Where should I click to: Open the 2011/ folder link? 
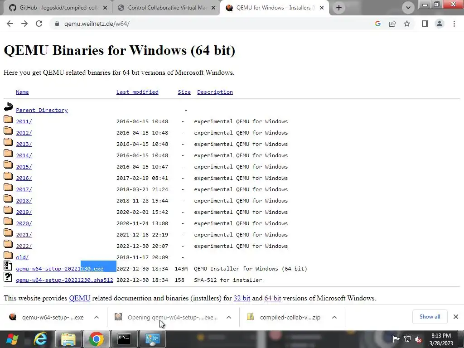tap(24, 121)
